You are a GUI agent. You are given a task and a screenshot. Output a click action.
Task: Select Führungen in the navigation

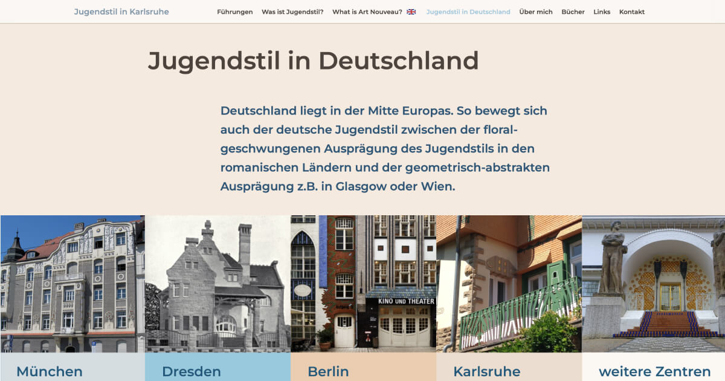[235, 11]
